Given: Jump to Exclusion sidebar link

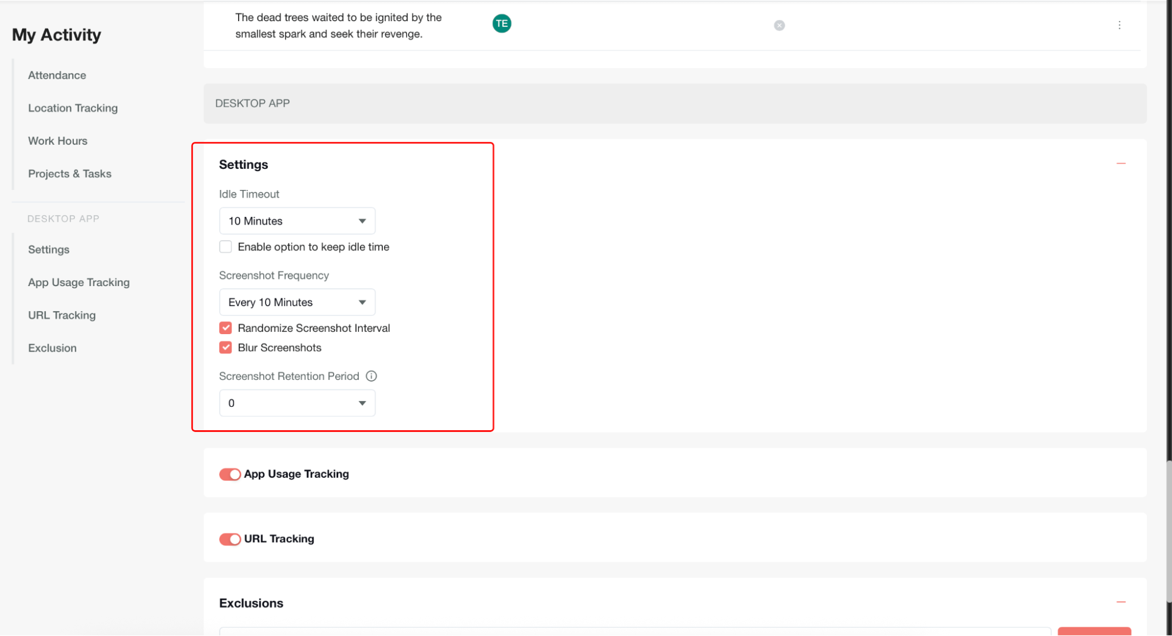Looking at the screenshot, I should pos(52,348).
